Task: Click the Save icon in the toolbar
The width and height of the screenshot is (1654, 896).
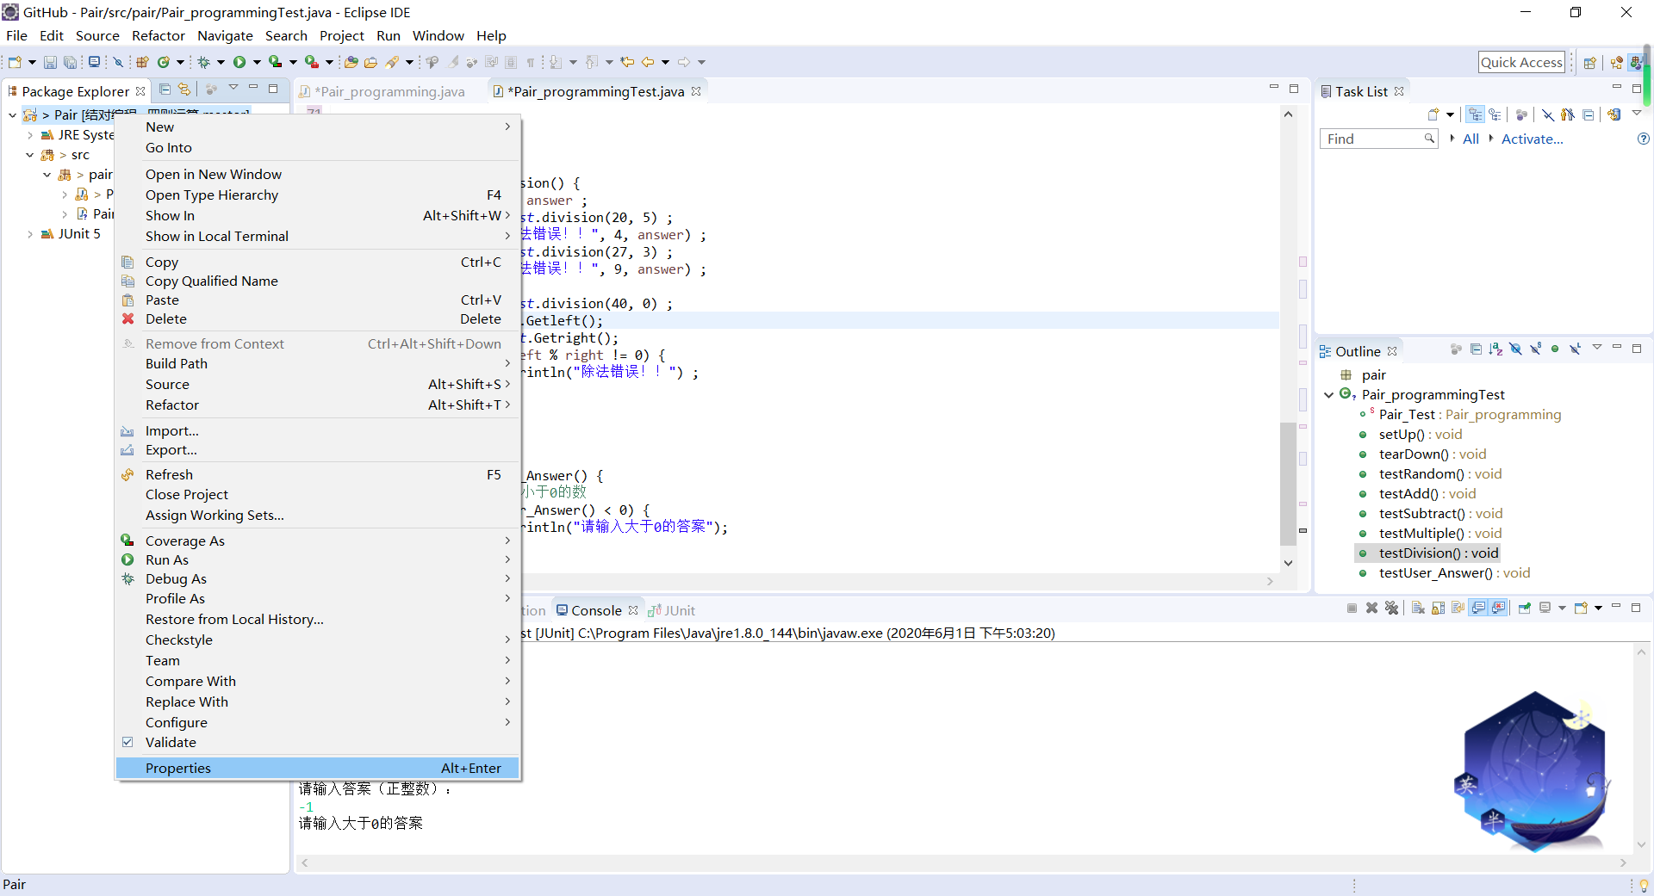Action: 50,62
